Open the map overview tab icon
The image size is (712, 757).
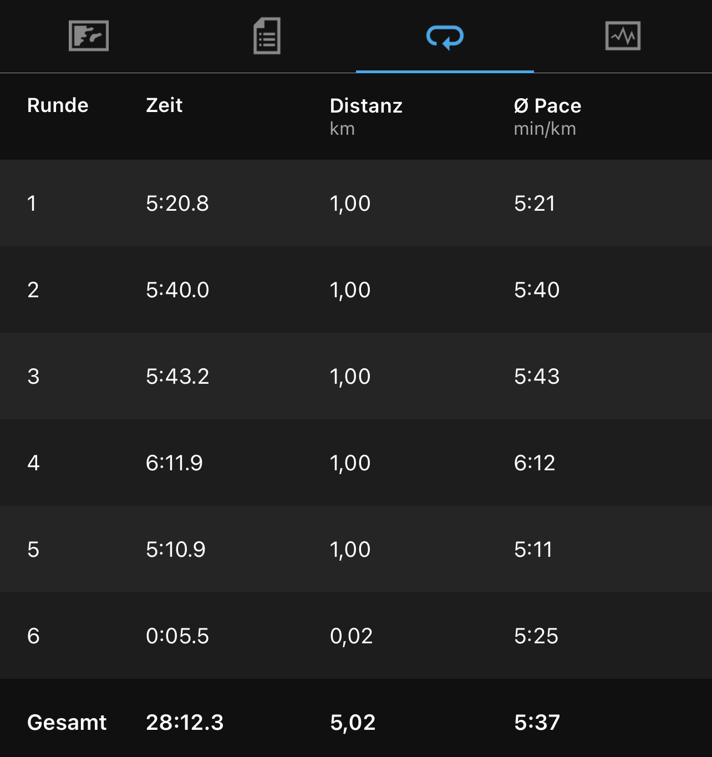click(89, 36)
